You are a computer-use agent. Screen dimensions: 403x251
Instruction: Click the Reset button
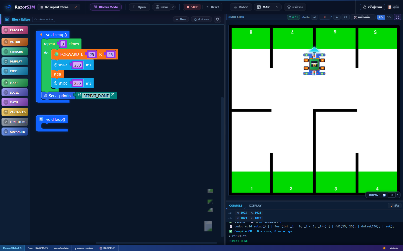[213, 7]
